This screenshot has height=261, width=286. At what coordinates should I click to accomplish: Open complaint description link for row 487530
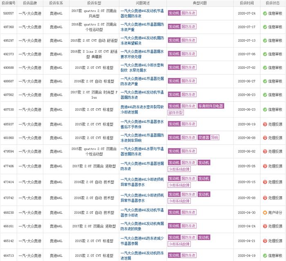(142, 109)
